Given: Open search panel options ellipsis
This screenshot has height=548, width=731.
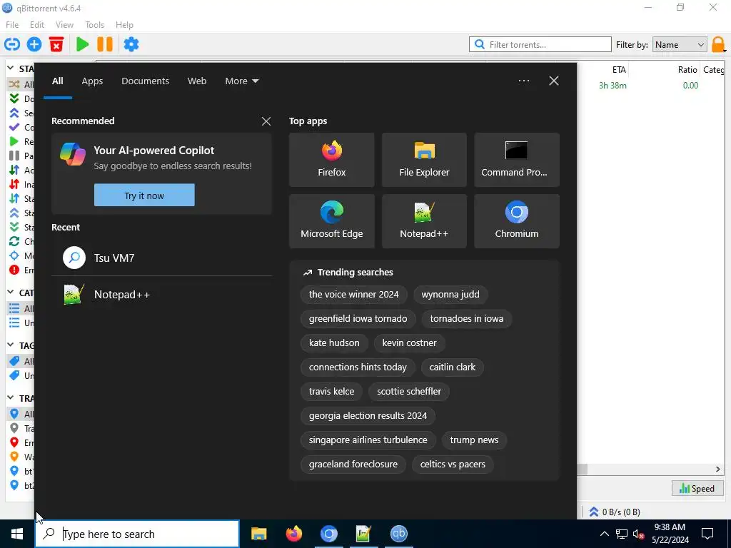Looking at the screenshot, I should click(524, 81).
